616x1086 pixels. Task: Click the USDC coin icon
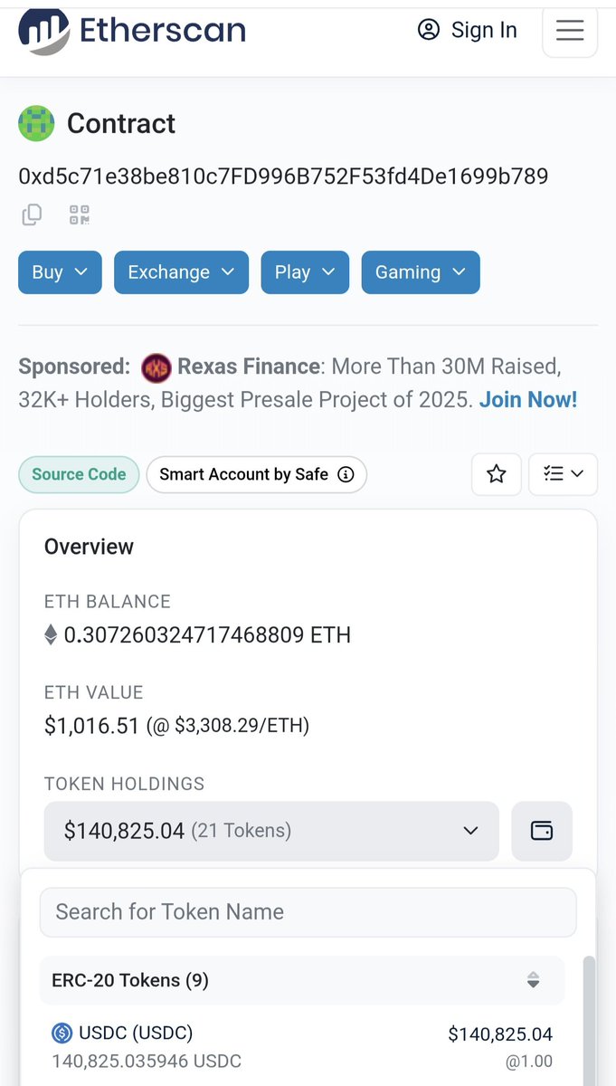click(x=62, y=1033)
